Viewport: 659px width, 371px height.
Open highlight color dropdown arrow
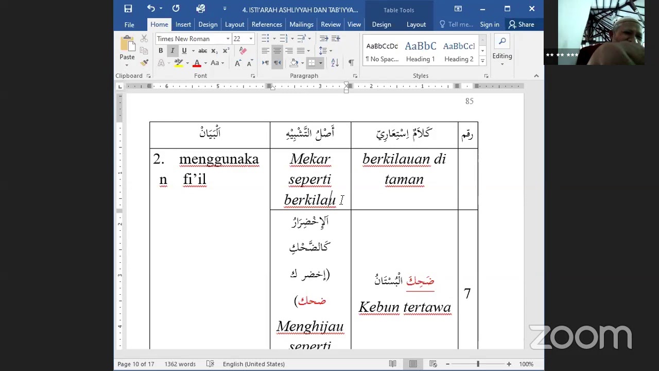187,63
